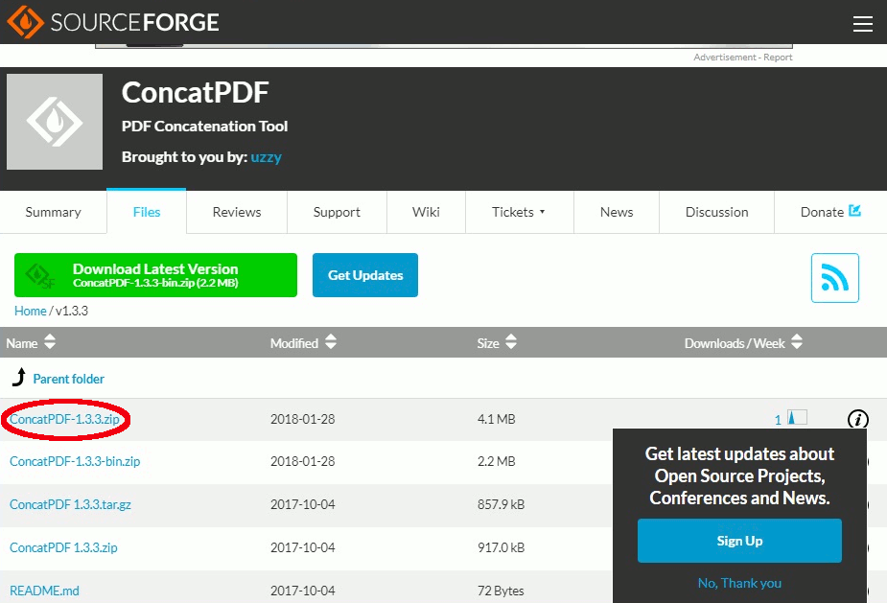
Task: Click the 4.1 MB size cell
Action: (x=496, y=419)
